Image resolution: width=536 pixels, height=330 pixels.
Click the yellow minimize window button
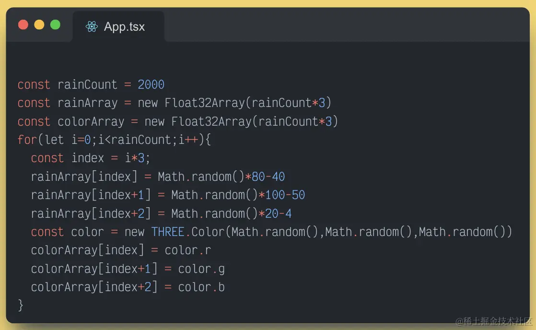coord(39,25)
